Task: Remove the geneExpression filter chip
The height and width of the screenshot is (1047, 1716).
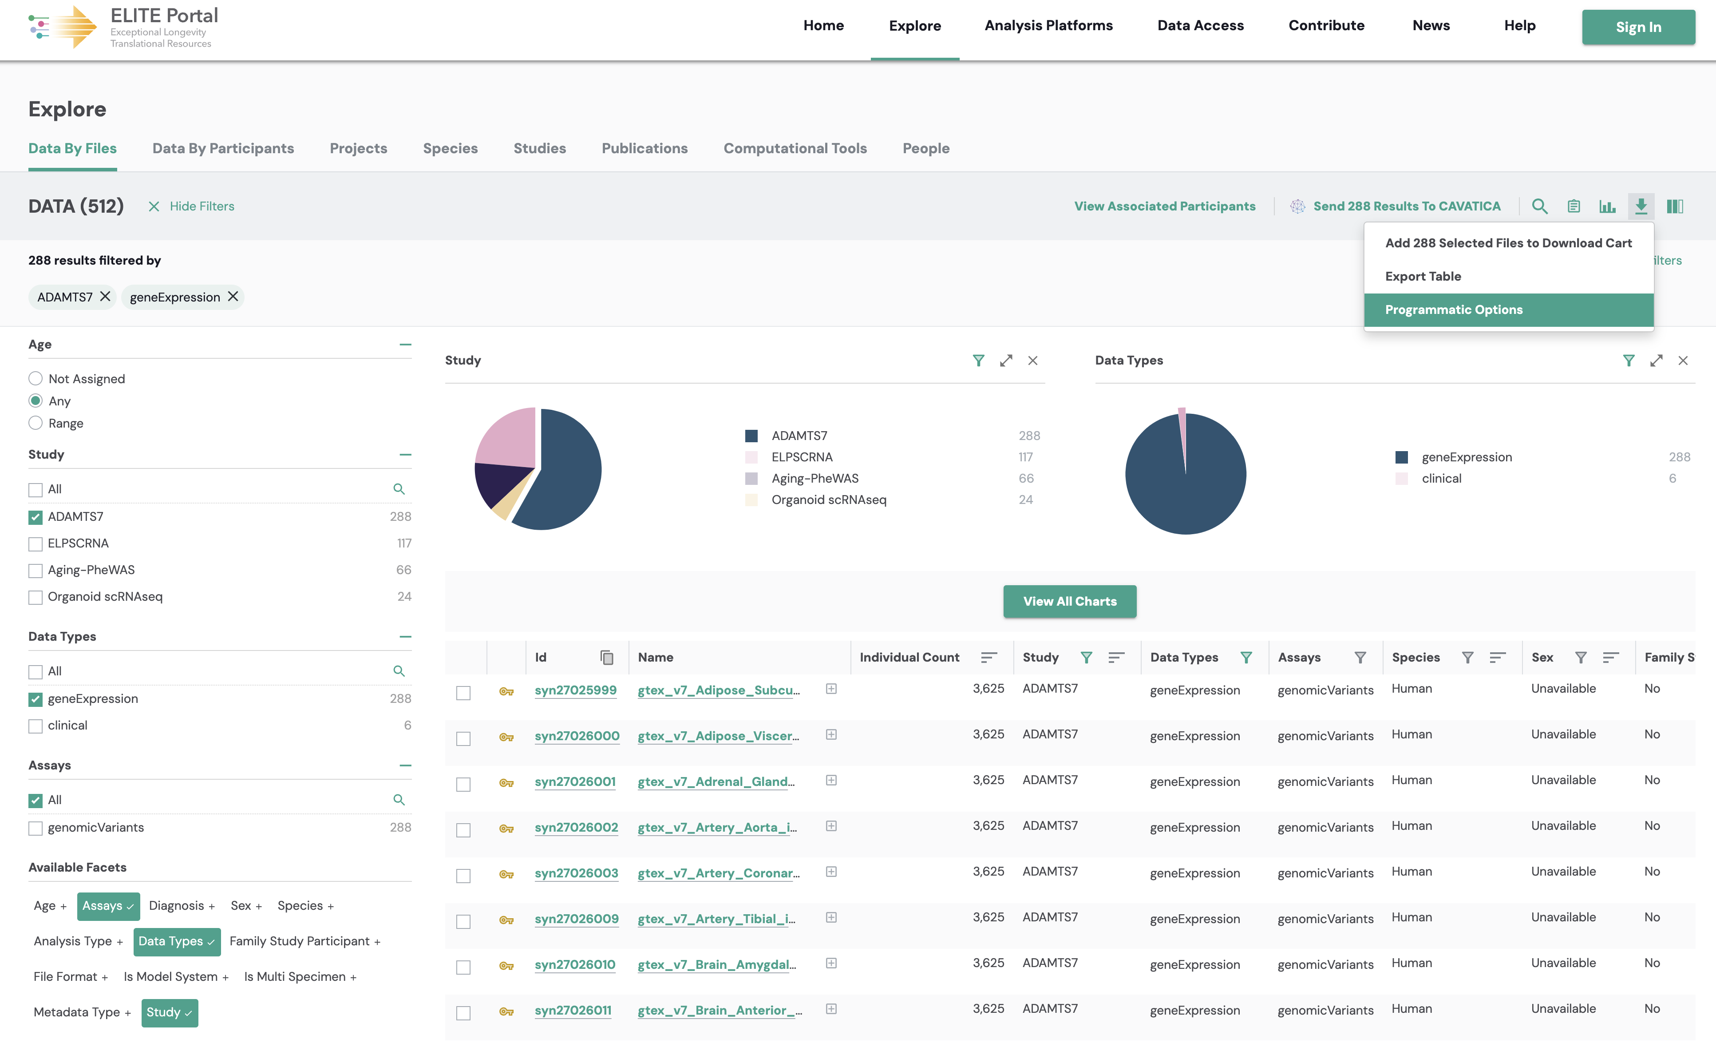Action: [x=233, y=296]
